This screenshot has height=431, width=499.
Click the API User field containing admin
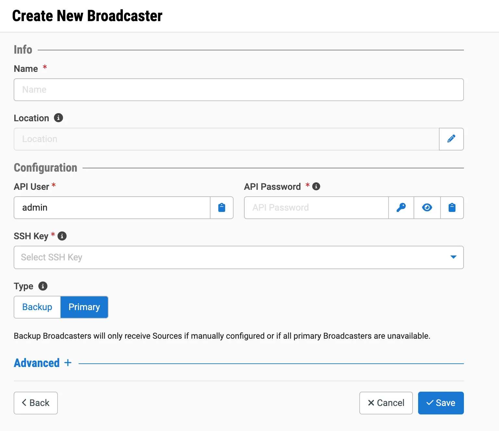pos(112,208)
